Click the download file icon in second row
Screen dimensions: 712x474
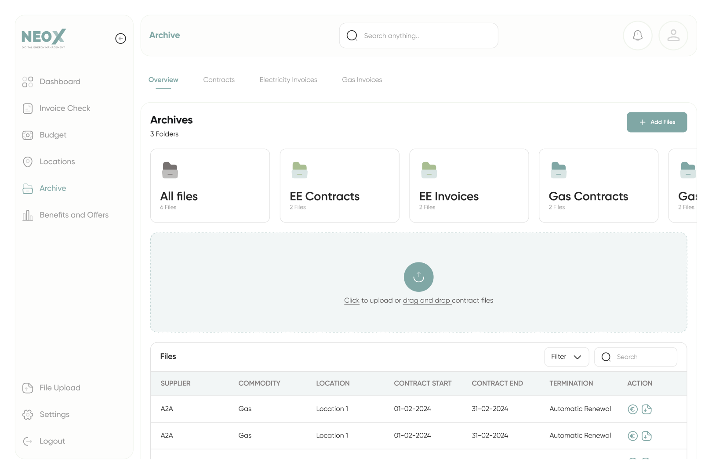[x=647, y=436]
